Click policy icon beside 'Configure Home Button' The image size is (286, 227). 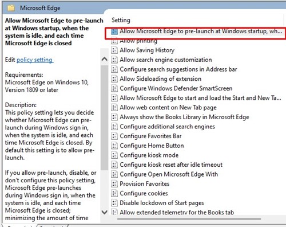tap(114, 146)
